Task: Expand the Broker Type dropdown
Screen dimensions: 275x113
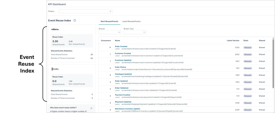Action: (x=135, y=32)
